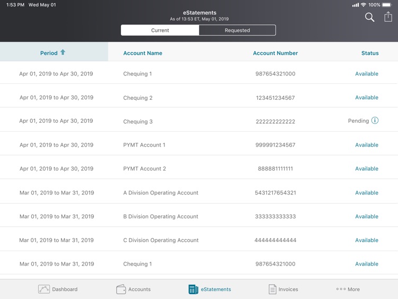The image size is (398, 299).
Task: Open Available link for B Division Operating Account
Action: click(367, 217)
